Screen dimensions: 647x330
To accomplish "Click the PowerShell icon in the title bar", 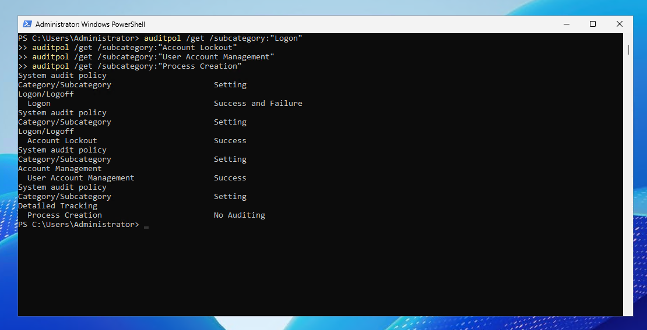I will pyautogui.click(x=27, y=24).
